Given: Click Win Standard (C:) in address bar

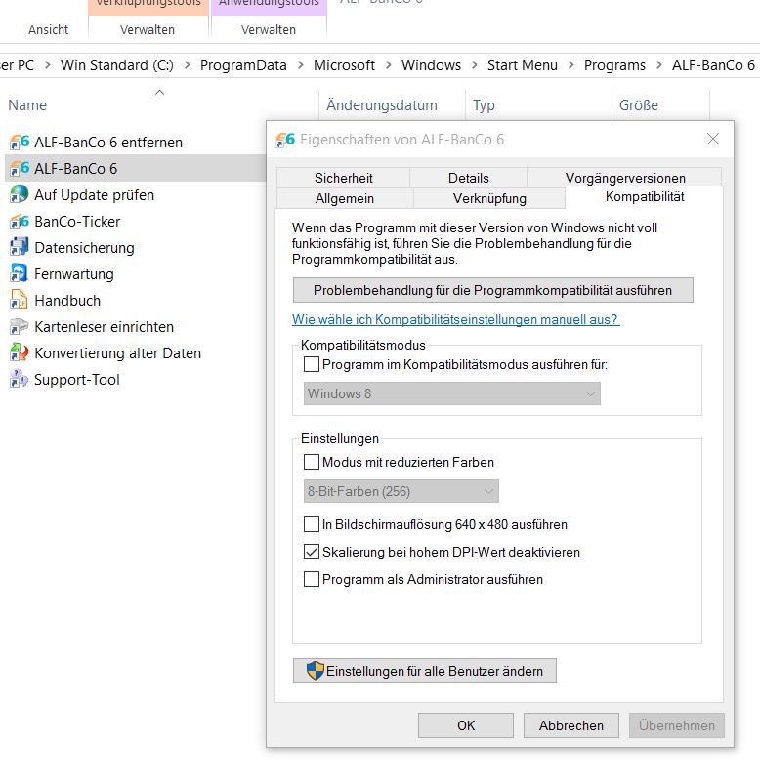Looking at the screenshot, I should 117,65.
